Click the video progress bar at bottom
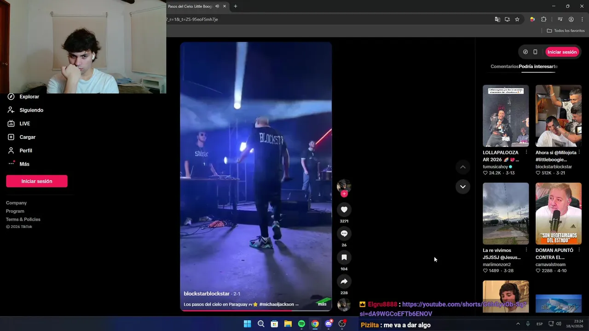This screenshot has width=589, height=331. click(256, 310)
